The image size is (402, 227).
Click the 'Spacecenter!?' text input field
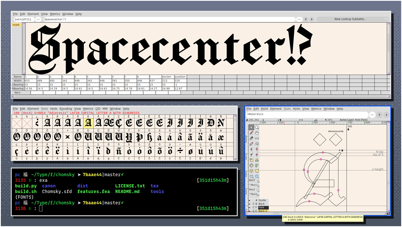pyautogui.click(x=169, y=19)
